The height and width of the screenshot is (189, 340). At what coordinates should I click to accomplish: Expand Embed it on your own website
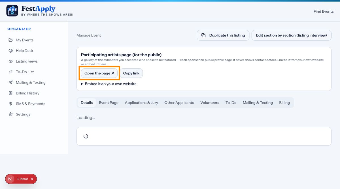tap(109, 84)
